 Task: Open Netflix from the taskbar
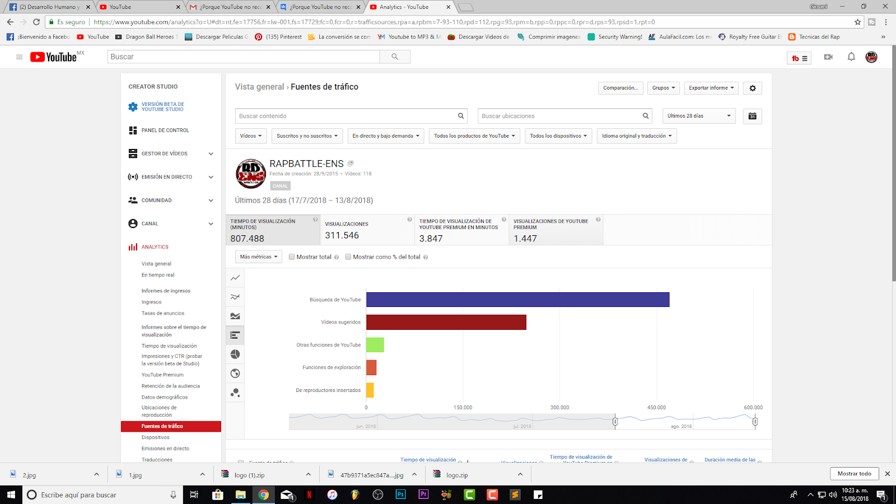pos(309,494)
